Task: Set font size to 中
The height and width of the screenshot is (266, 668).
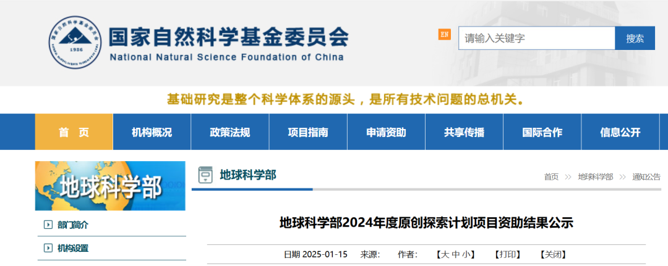Action: point(455,254)
